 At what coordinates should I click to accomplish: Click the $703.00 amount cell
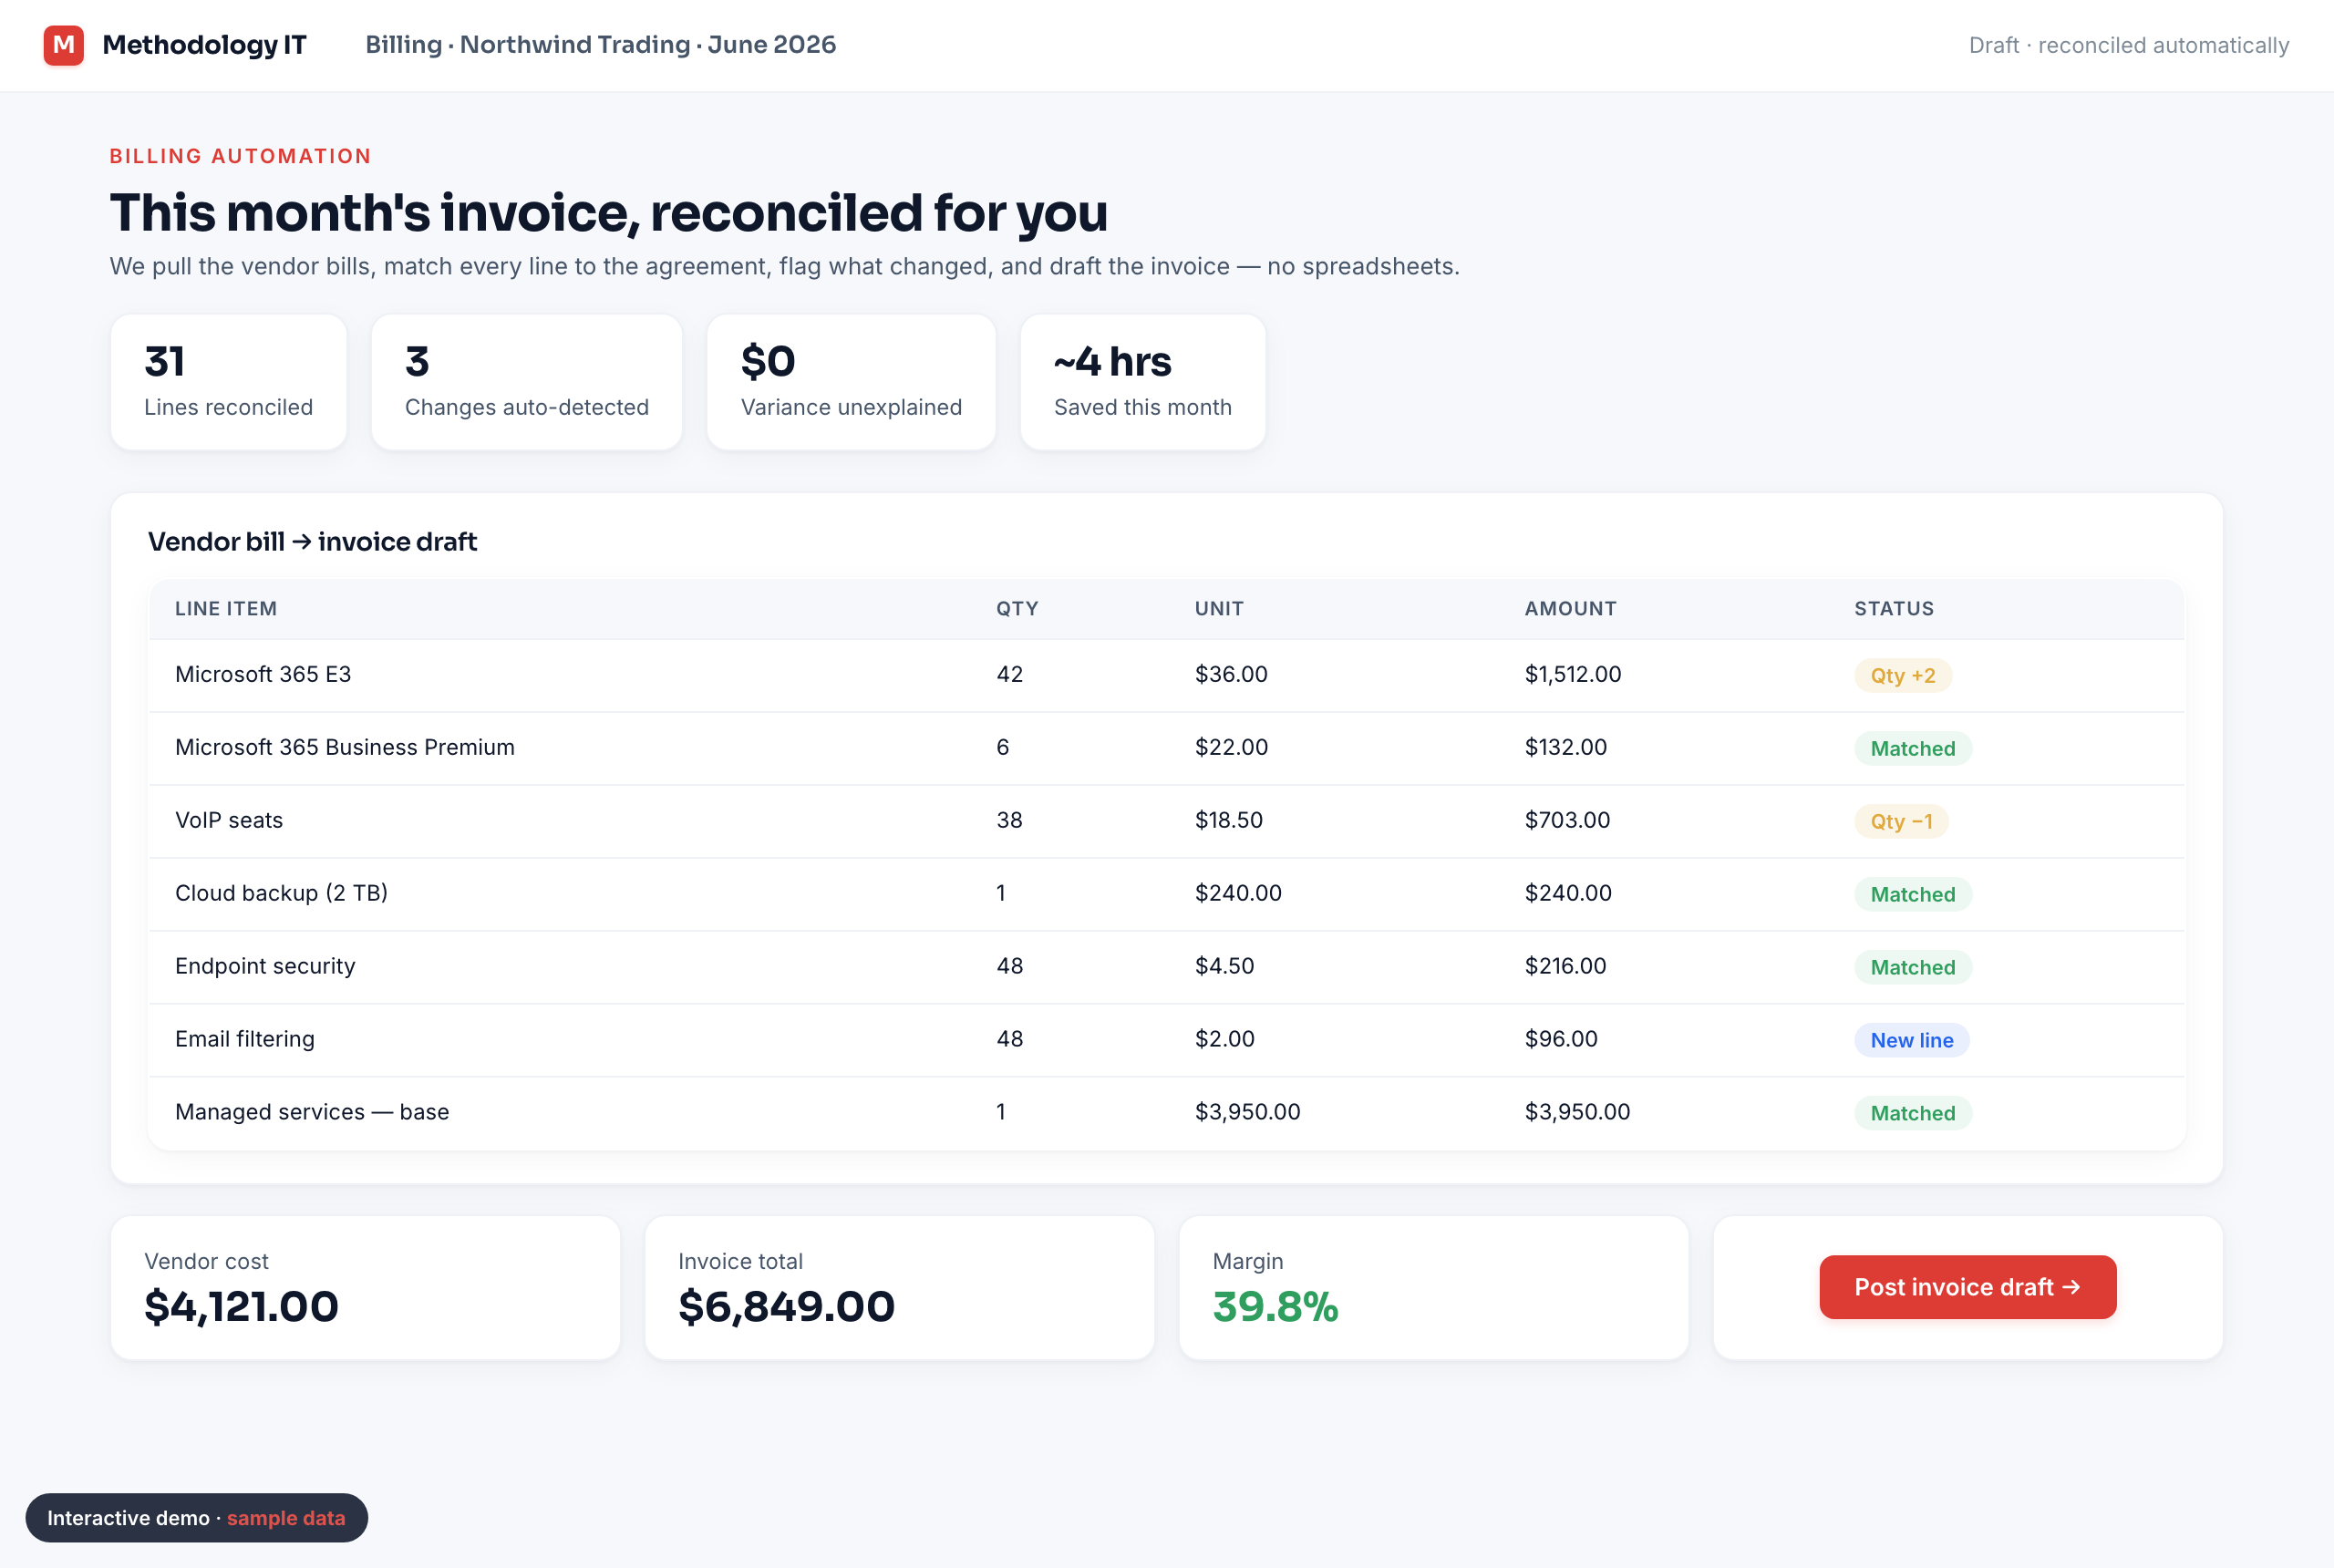point(1567,821)
